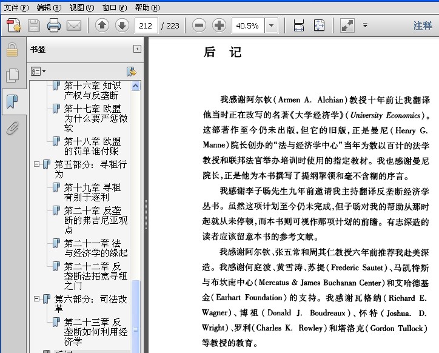Print the document using the printer icon
The image size is (439, 353).
click(x=54, y=25)
